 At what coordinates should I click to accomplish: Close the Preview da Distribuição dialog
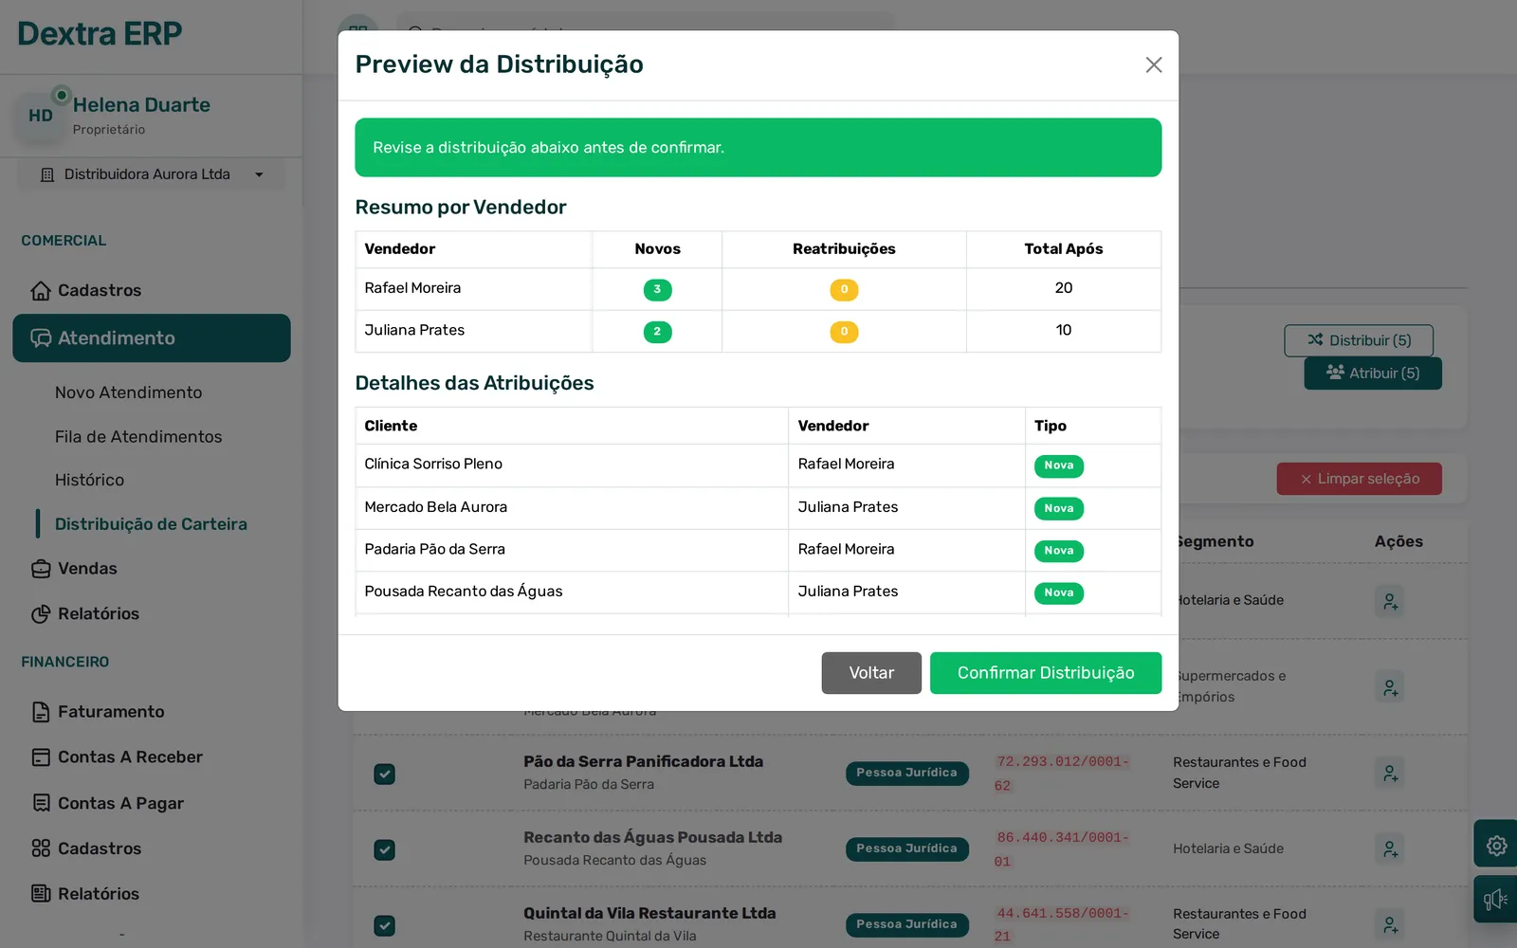tap(1153, 64)
